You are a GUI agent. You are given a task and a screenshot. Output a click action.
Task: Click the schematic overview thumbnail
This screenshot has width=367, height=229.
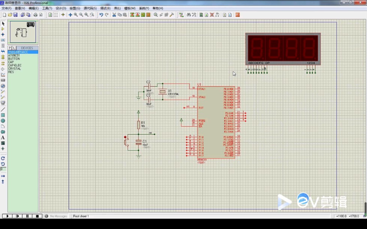(23, 32)
